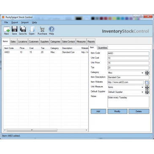Click the 'Item AK63 added.' status bar message
This screenshot has width=154, height=154.
11,136
